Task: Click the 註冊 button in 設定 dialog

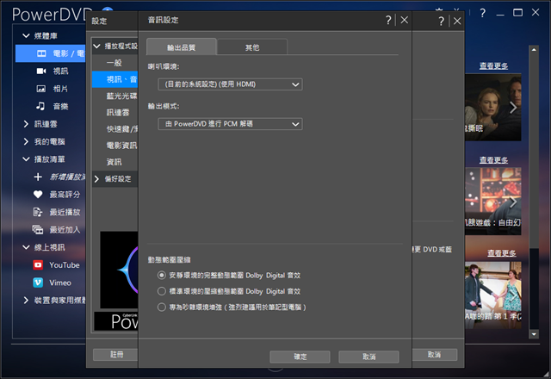Action: 115,355
